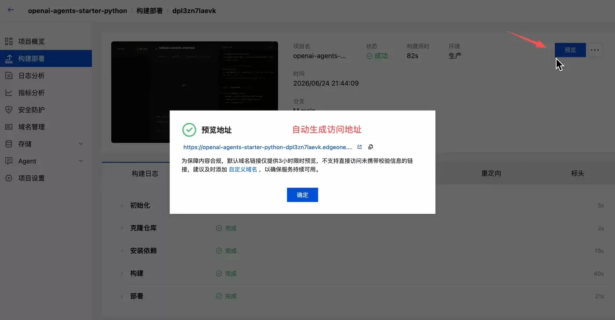Expand the 构建 build log step

[122, 273]
